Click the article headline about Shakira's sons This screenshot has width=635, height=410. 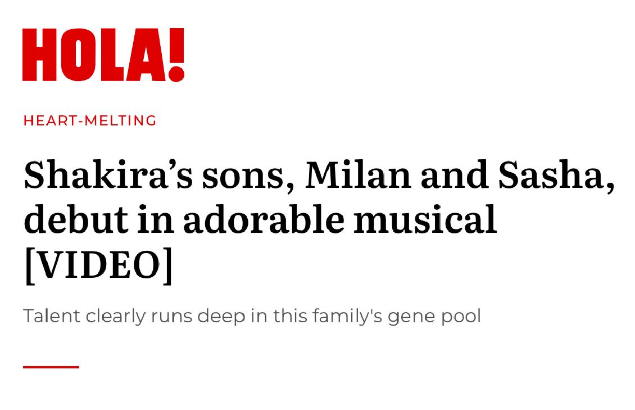(x=319, y=221)
